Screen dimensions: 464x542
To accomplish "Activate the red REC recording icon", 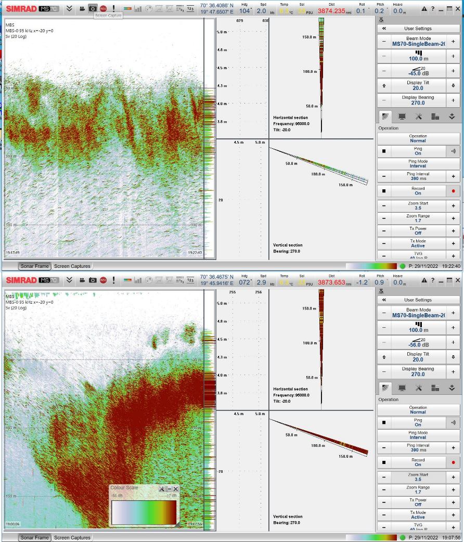I will tap(104, 8).
